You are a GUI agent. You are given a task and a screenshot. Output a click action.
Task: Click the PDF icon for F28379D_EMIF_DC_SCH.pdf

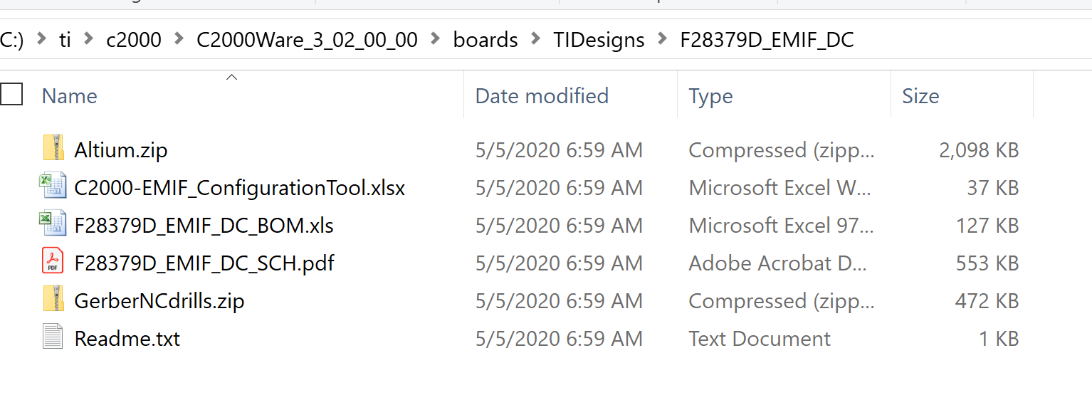tap(53, 263)
